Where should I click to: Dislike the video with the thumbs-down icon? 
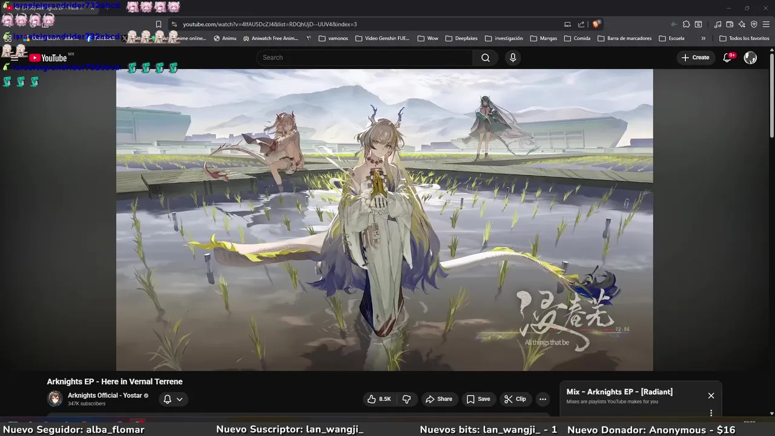pos(407,399)
